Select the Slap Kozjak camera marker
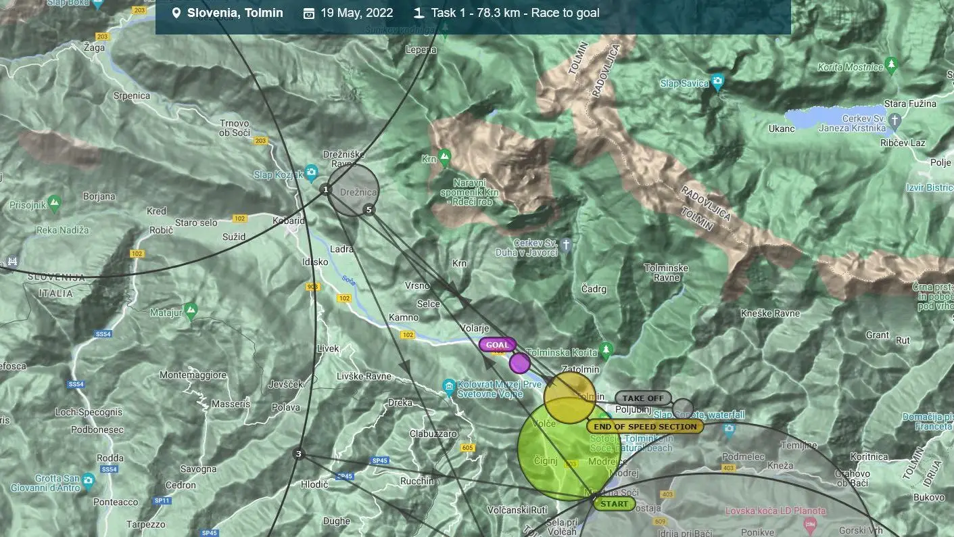954x537 pixels. [310, 172]
